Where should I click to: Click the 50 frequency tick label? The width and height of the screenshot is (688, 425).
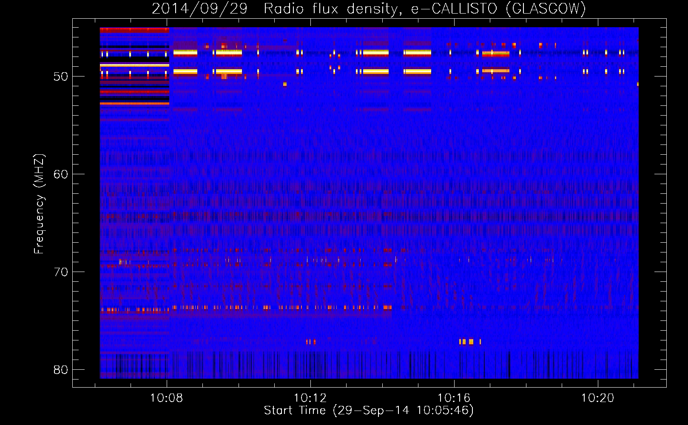(61, 76)
